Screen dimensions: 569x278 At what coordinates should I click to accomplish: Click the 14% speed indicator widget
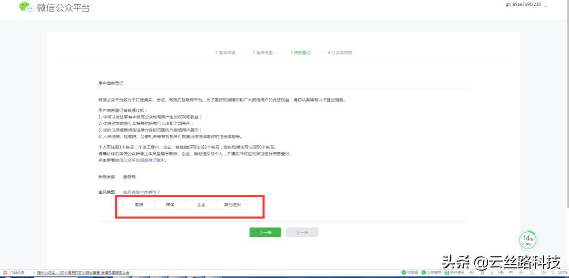pyautogui.click(x=528, y=240)
